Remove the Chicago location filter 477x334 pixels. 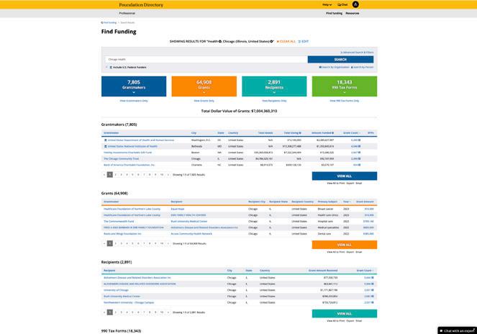tap(272, 42)
